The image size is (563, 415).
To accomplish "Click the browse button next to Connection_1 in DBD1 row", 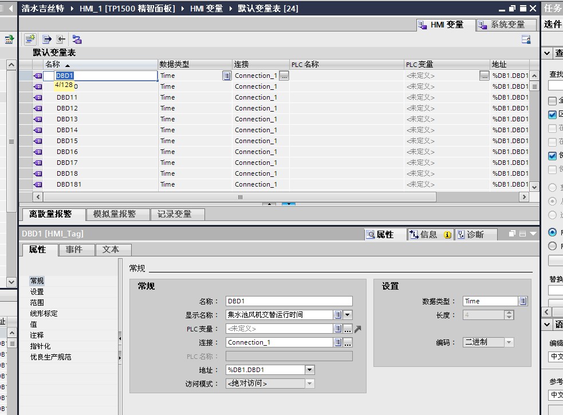I will click(x=284, y=76).
